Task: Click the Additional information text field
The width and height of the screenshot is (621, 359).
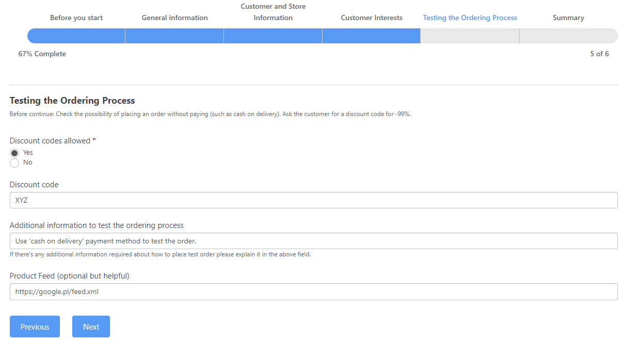Action: 313,241
